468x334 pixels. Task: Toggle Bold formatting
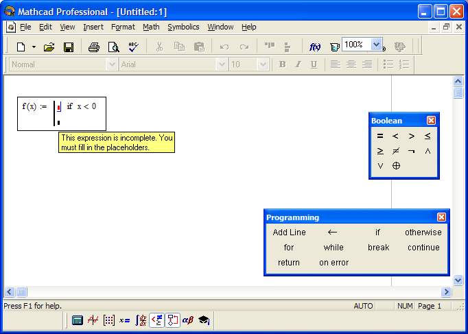point(282,64)
